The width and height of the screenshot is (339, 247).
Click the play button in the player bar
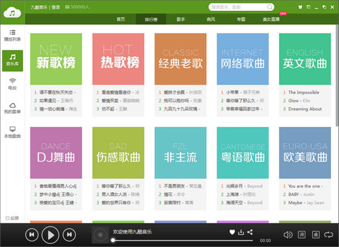[x=50, y=234]
